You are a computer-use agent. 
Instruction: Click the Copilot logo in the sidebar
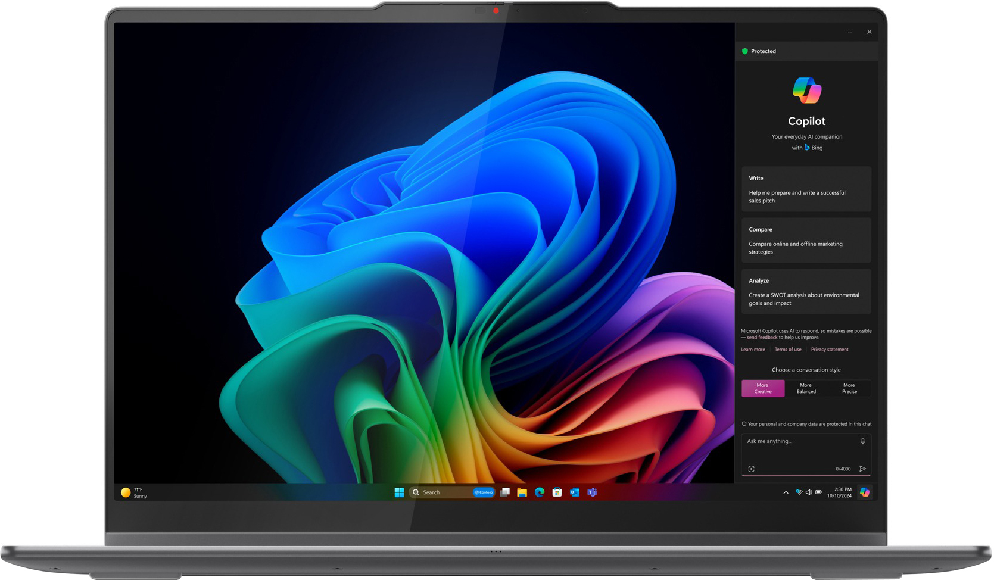[806, 91]
